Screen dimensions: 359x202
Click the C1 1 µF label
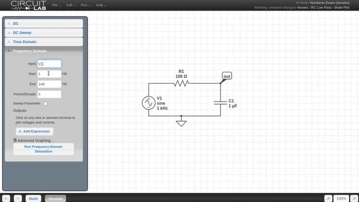[233, 103]
